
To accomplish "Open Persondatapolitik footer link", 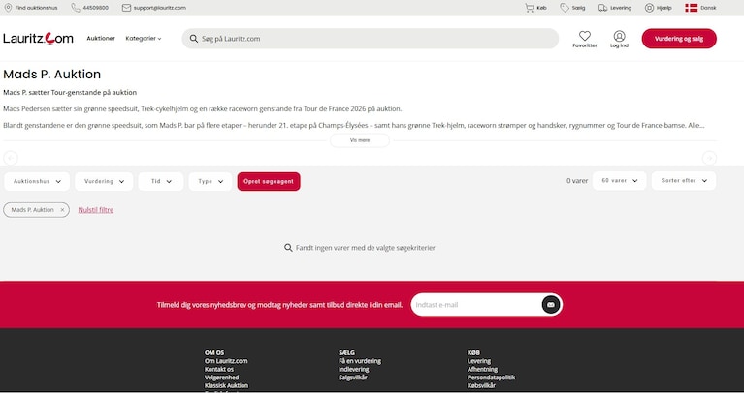I will [491, 378].
